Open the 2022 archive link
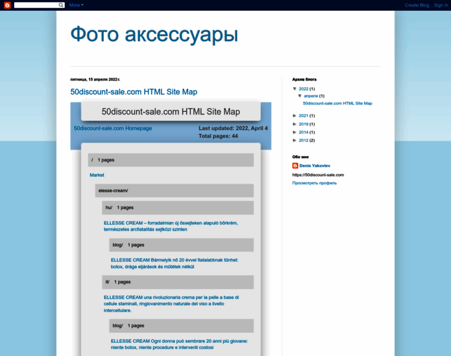The width and height of the screenshot is (451, 356). click(303, 89)
